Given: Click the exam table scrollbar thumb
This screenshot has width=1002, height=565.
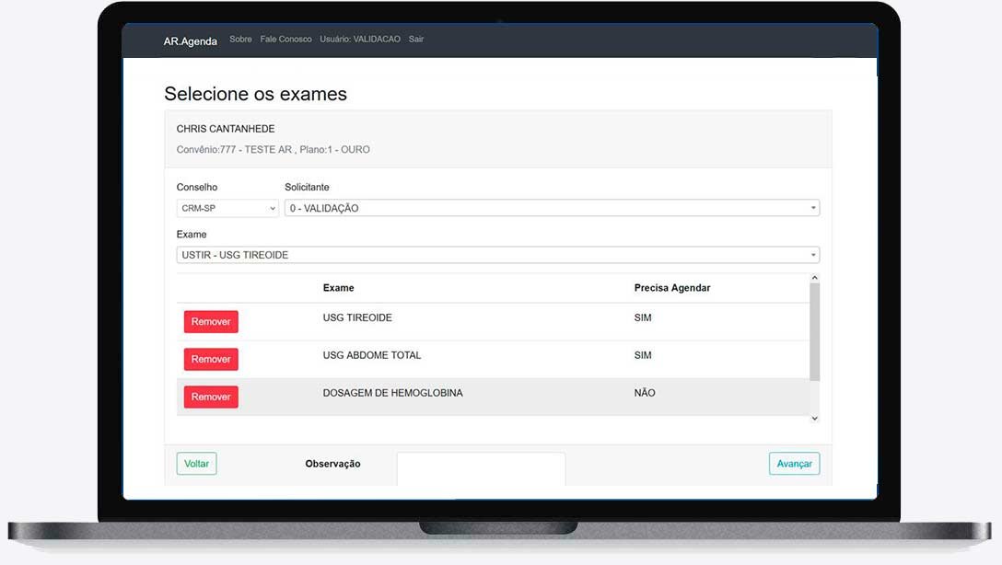Looking at the screenshot, I should click(814, 331).
